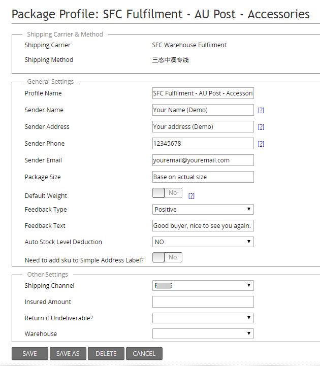The image size is (320, 368).
Task: Focus the Sender Address input field
Action: pos(203,127)
